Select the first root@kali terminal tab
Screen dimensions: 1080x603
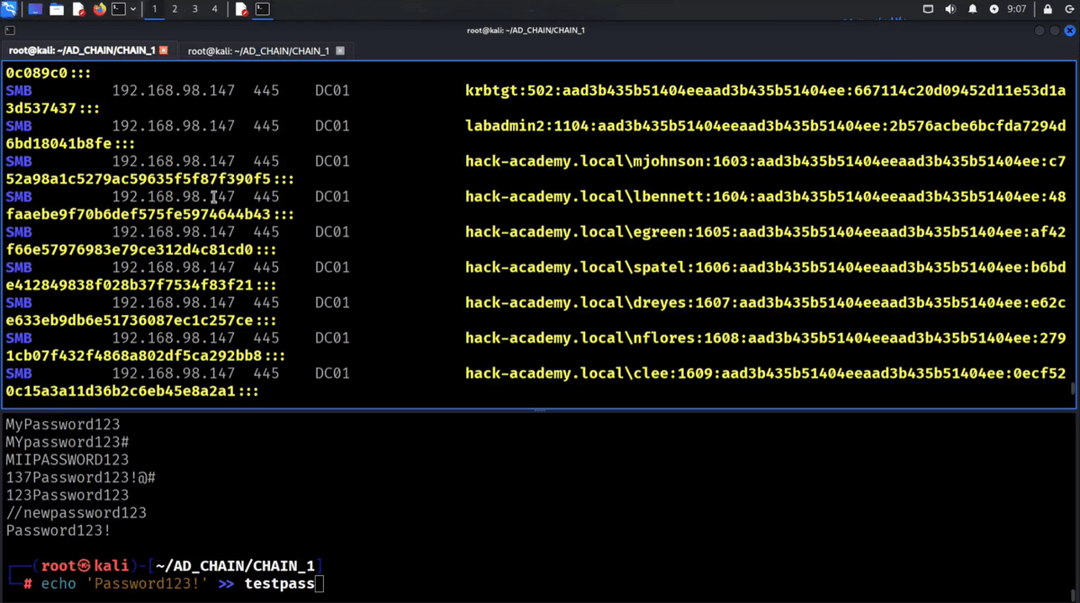click(x=81, y=51)
